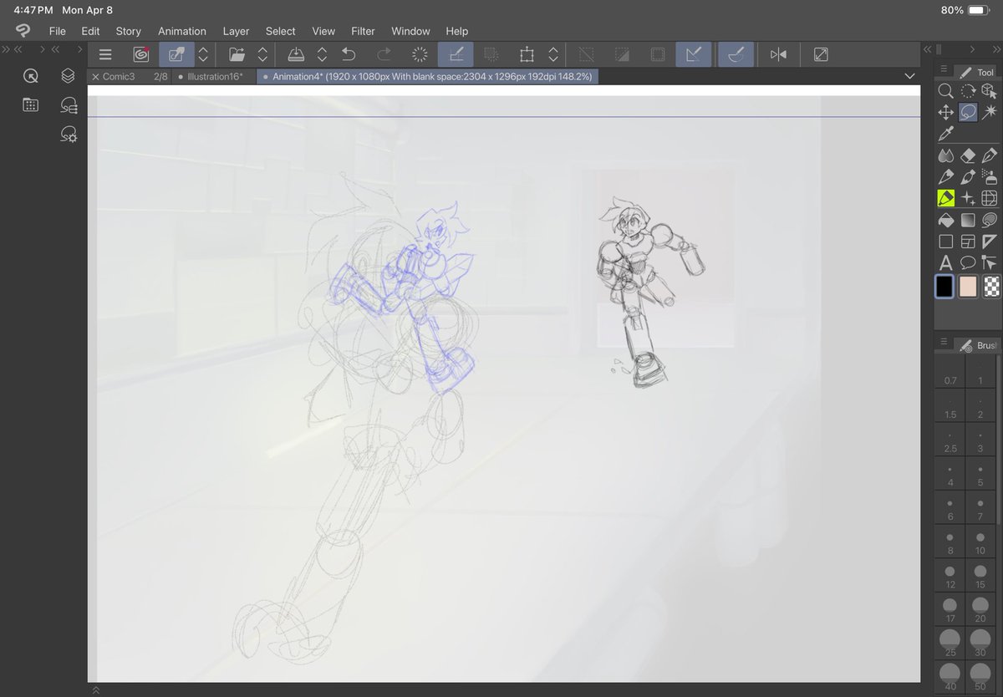Select the Text tool
This screenshot has height=697, width=1003.
pos(946,263)
